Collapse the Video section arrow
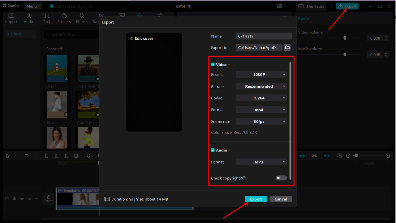Screen dimensions: 396x223 point(230,65)
